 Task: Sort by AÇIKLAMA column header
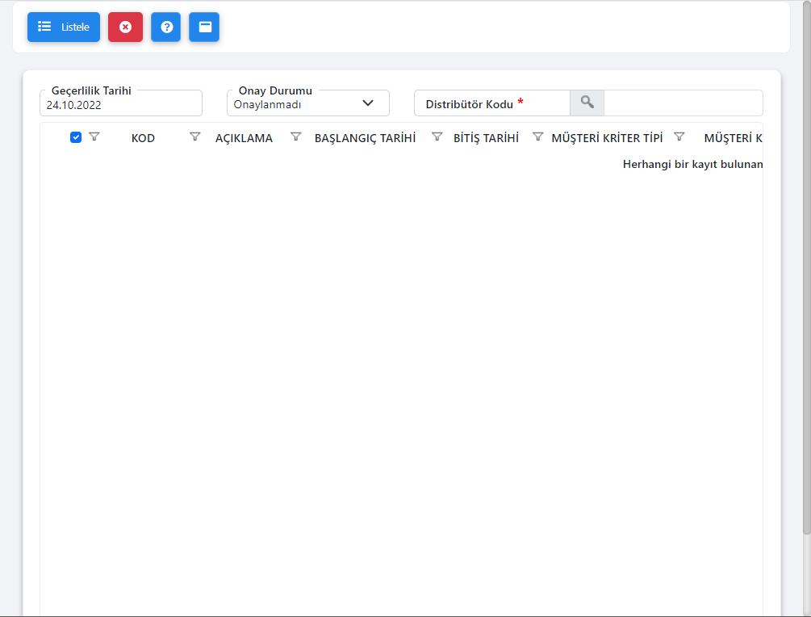(244, 138)
